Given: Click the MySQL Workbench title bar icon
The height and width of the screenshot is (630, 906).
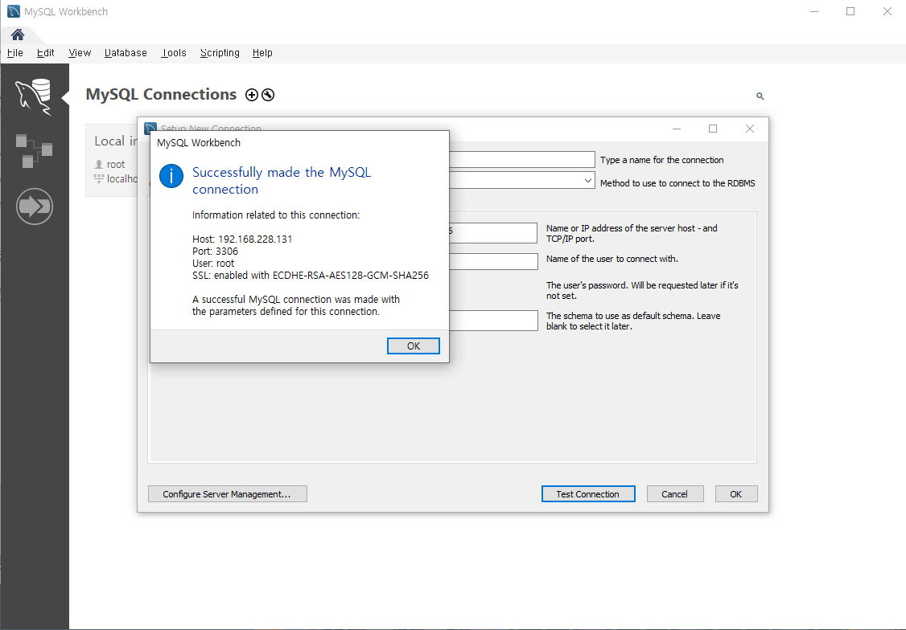Looking at the screenshot, I should click(14, 11).
